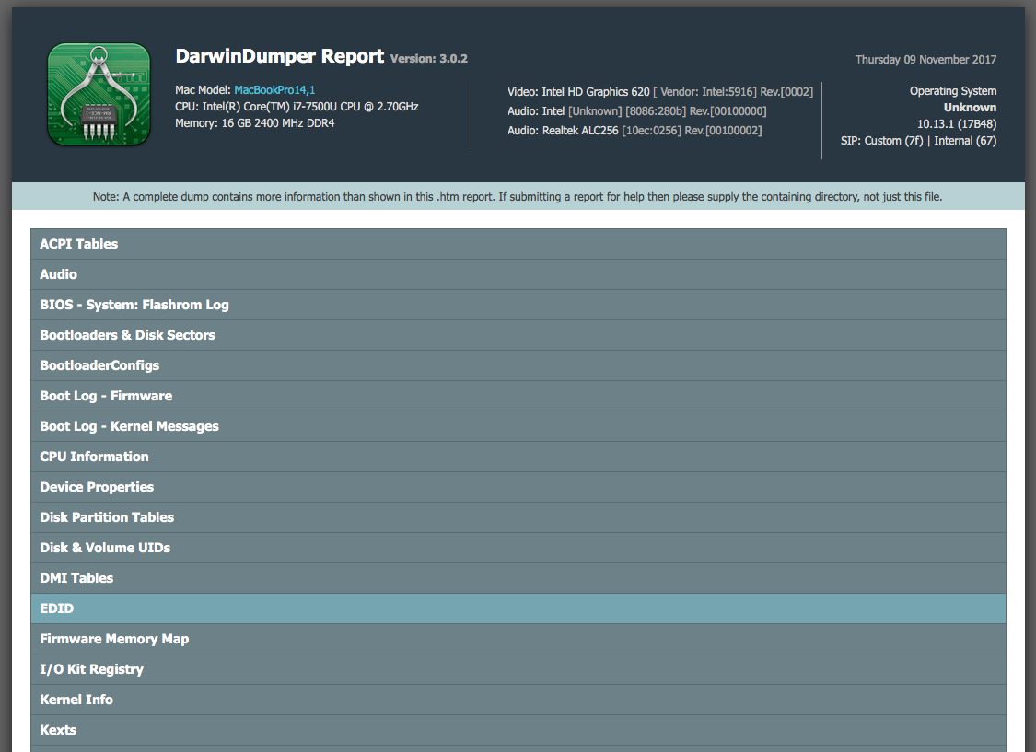
Task: Open the MacBookPro14,1 model link
Action: pyautogui.click(x=274, y=90)
